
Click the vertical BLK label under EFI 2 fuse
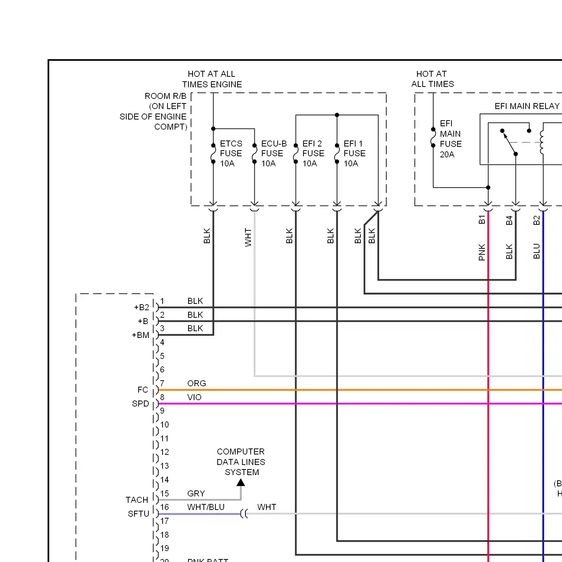tap(289, 236)
